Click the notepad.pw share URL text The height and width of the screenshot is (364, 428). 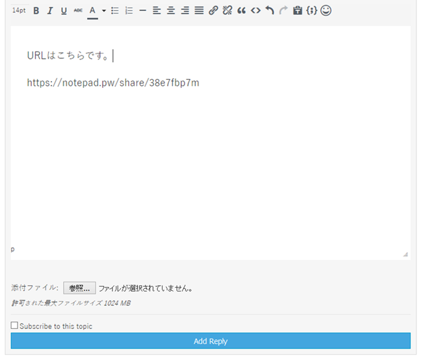[x=113, y=83]
